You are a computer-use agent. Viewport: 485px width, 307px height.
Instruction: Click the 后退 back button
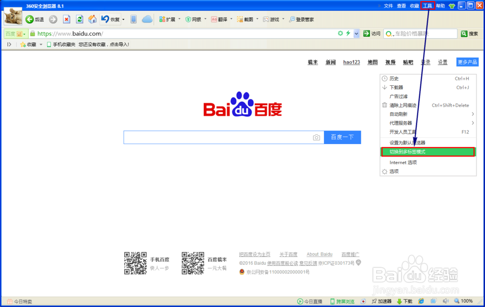coord(34,19)
